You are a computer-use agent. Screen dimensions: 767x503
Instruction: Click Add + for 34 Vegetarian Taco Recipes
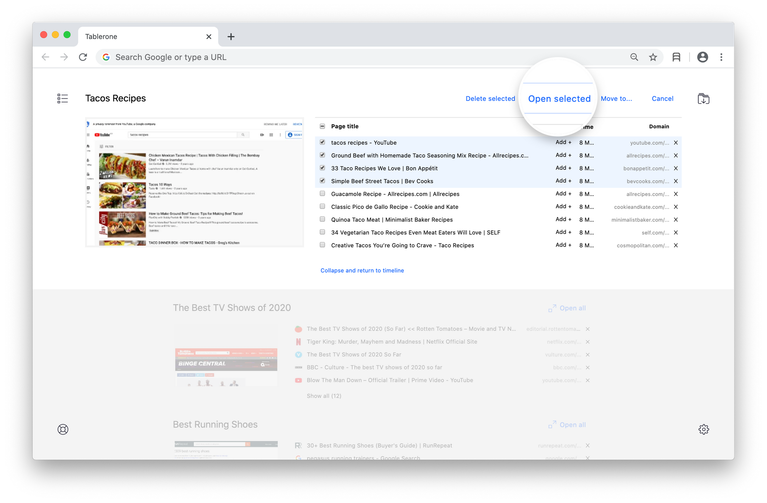(x=563, y=232)
